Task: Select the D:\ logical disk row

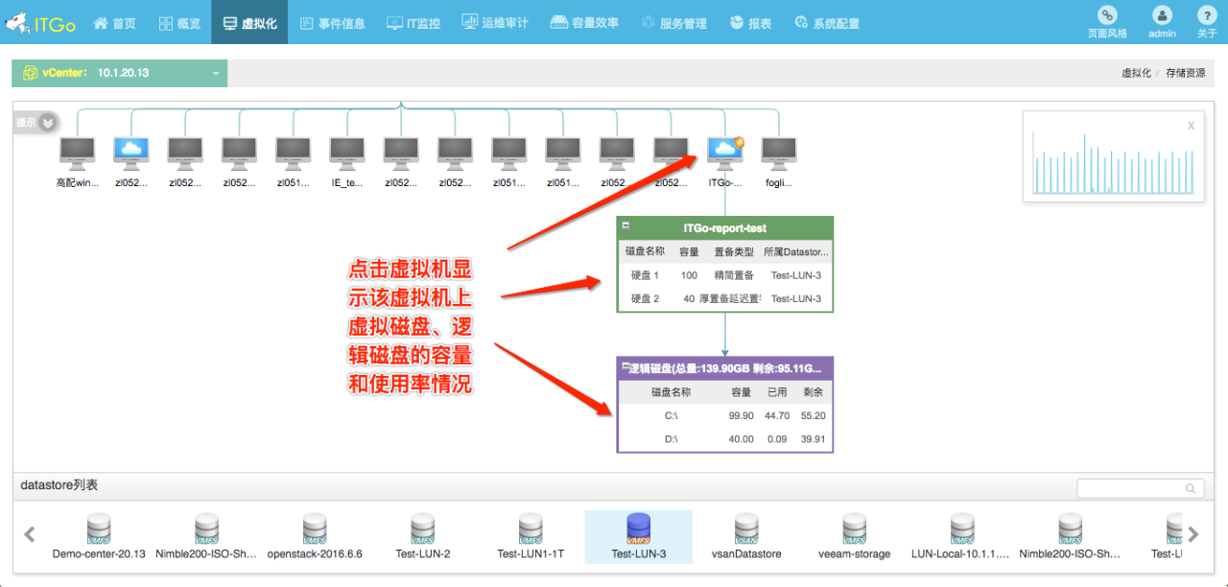Action: click(725, 439)
